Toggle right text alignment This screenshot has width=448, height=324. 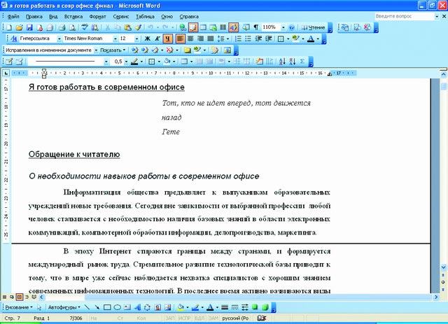click(x=200, y=38)
